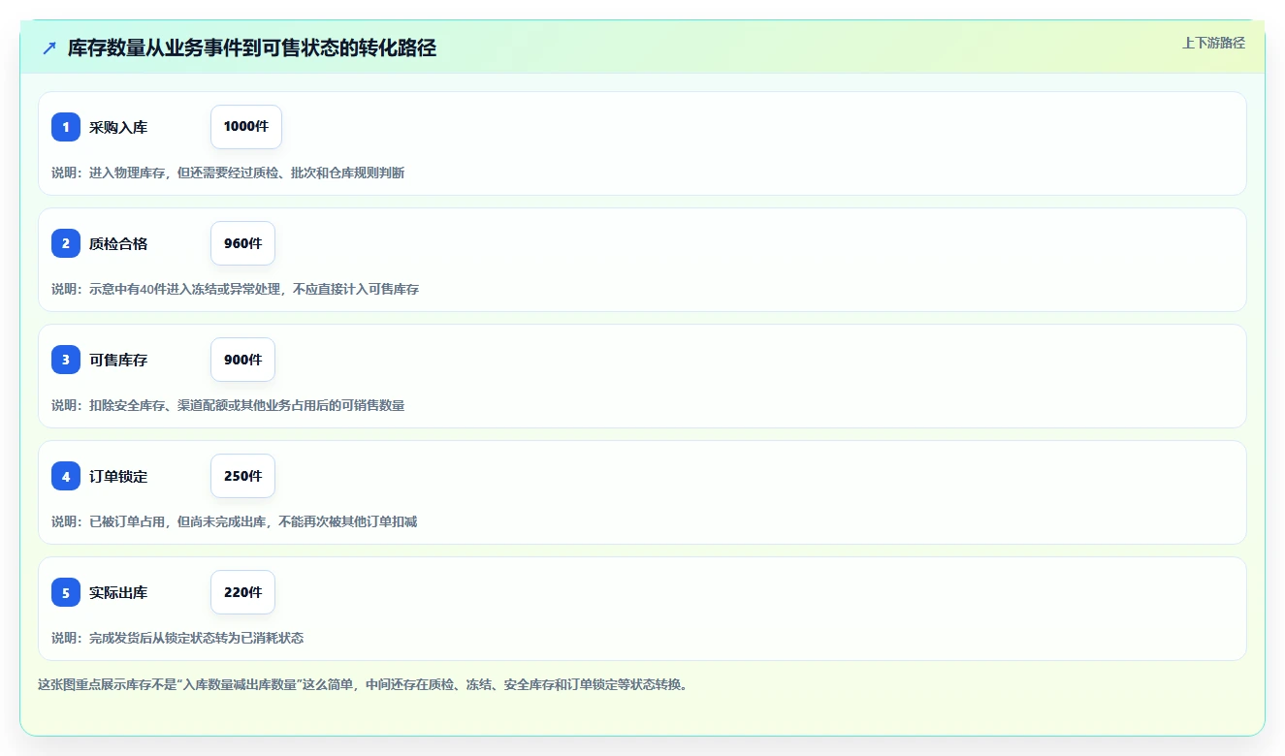1285x756 pixels.
Task: Click the description about 扣除安全库存
Action: [x=228, y=405]
